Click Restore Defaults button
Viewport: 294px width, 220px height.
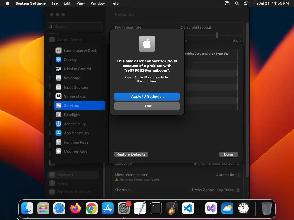coord(131,154)
